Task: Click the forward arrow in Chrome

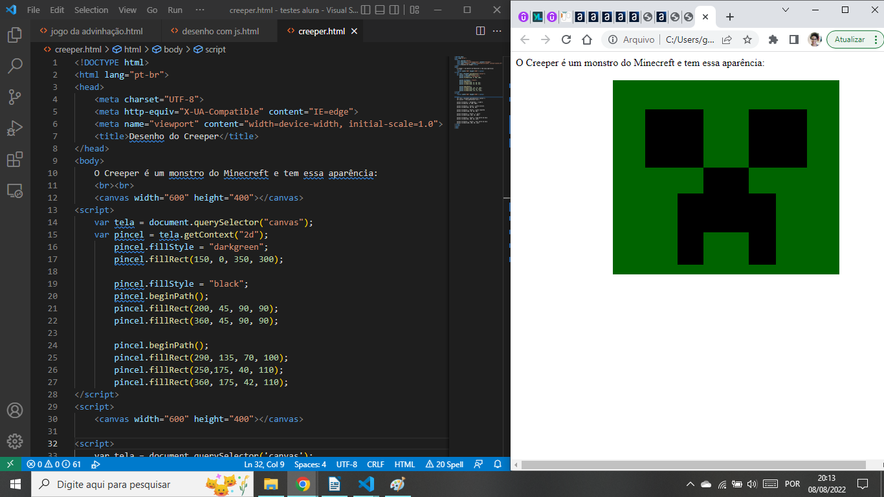Action: point(546,39)
